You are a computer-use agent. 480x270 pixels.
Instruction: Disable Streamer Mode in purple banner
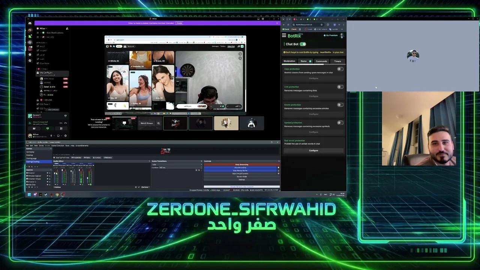point(179,23)
